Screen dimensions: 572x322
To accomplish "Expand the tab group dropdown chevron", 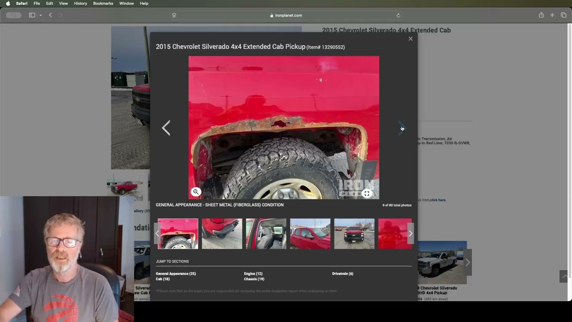I will point(40,15).
